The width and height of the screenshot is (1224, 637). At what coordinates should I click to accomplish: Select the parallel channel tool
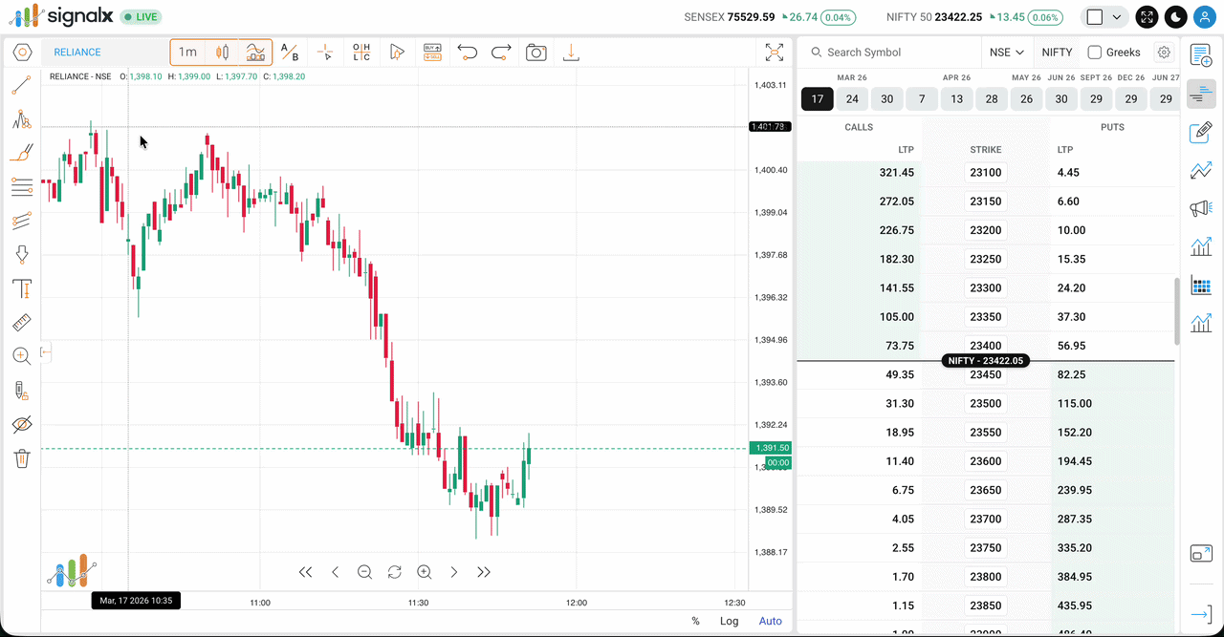[21, 221]
